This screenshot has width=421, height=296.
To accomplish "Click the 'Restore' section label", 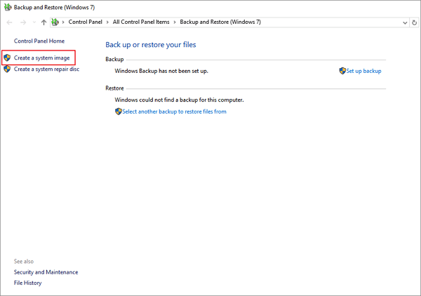I will coord(114,88).
